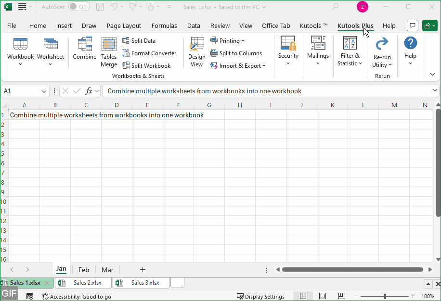441x301 pixels.
Task: Activate Design View
Action: [x=196, y=52]
